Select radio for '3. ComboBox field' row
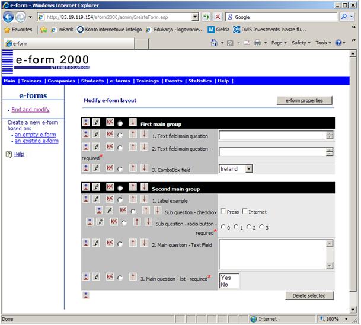The width and height of the screenshot is (361, 325). click(120, 170)
